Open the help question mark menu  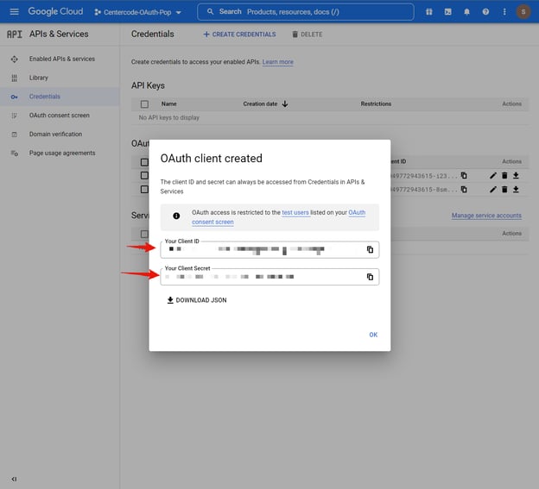485,12
